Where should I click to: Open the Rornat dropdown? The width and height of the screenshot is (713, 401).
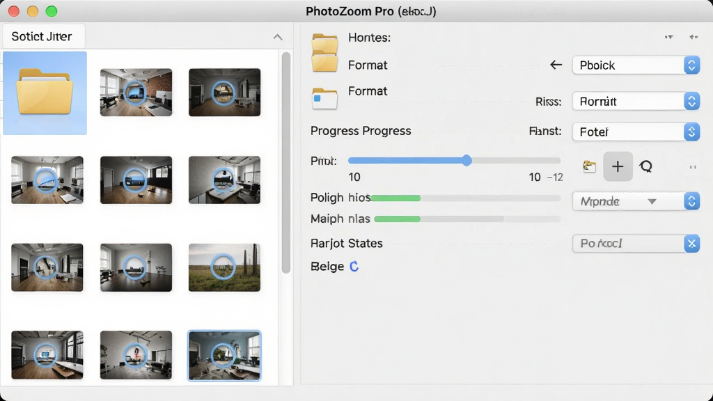(636, 101)
